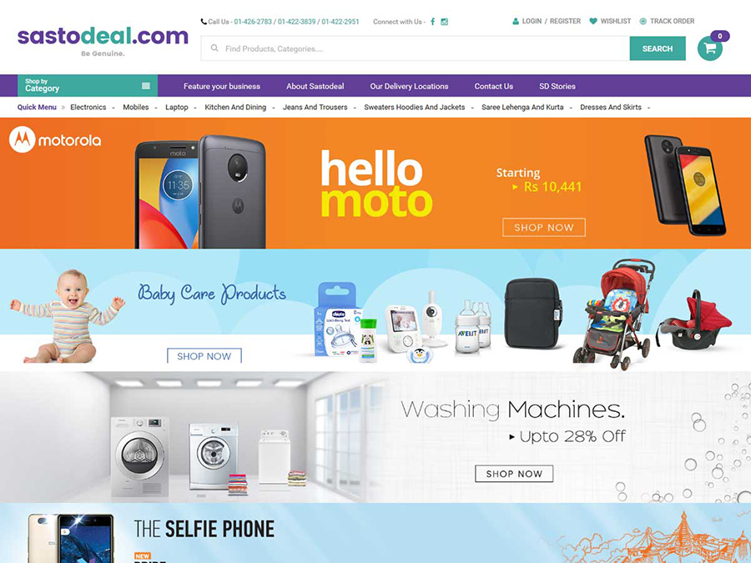Click the green SEARCH button
This screenshot has width=751, height=563.
(658, 48)
